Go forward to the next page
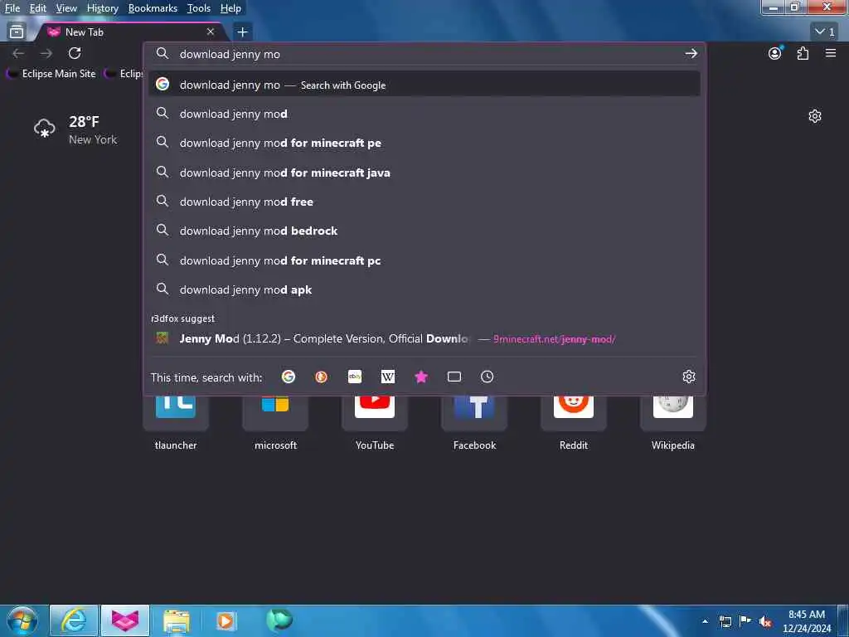This screenshot has width=849, height=637. (x=46, y=53)
